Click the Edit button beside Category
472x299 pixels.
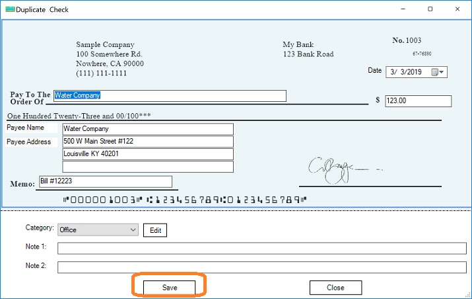pyautogui.click(x=155, y=230)
